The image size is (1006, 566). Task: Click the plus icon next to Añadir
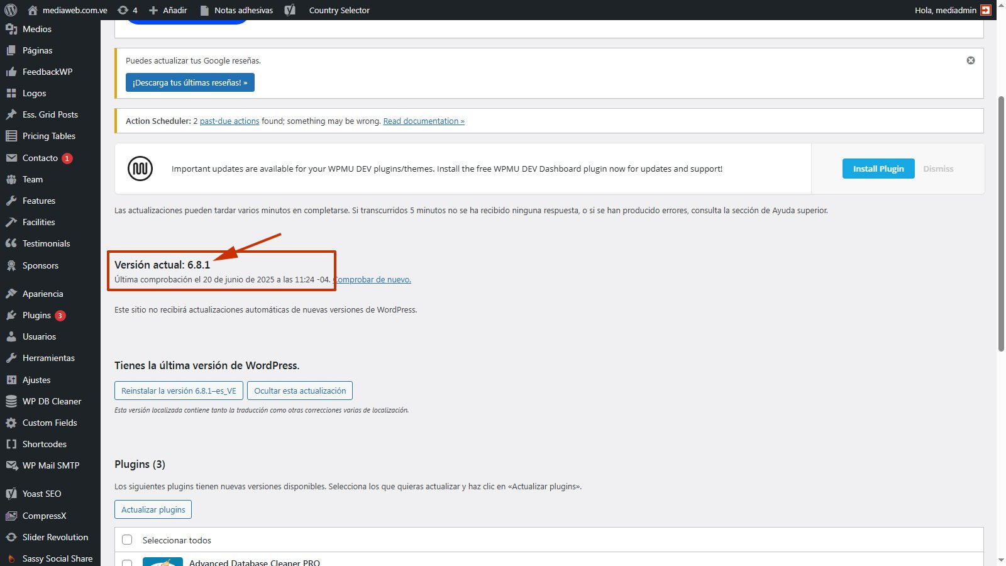point(153,10)
